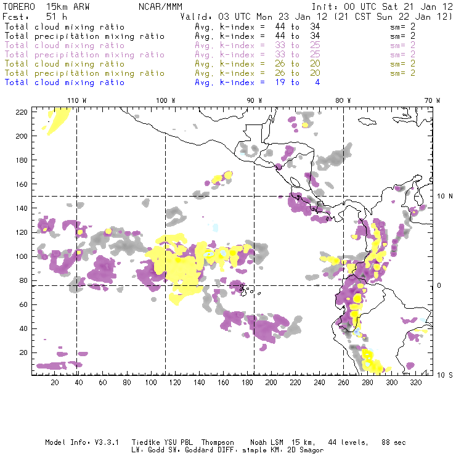Click olive 'Total cloud mixing ratio' legend line
Image resolution: width=456 pixels, height=456 pixels.
pyautogui.click(x=65, y=64)
